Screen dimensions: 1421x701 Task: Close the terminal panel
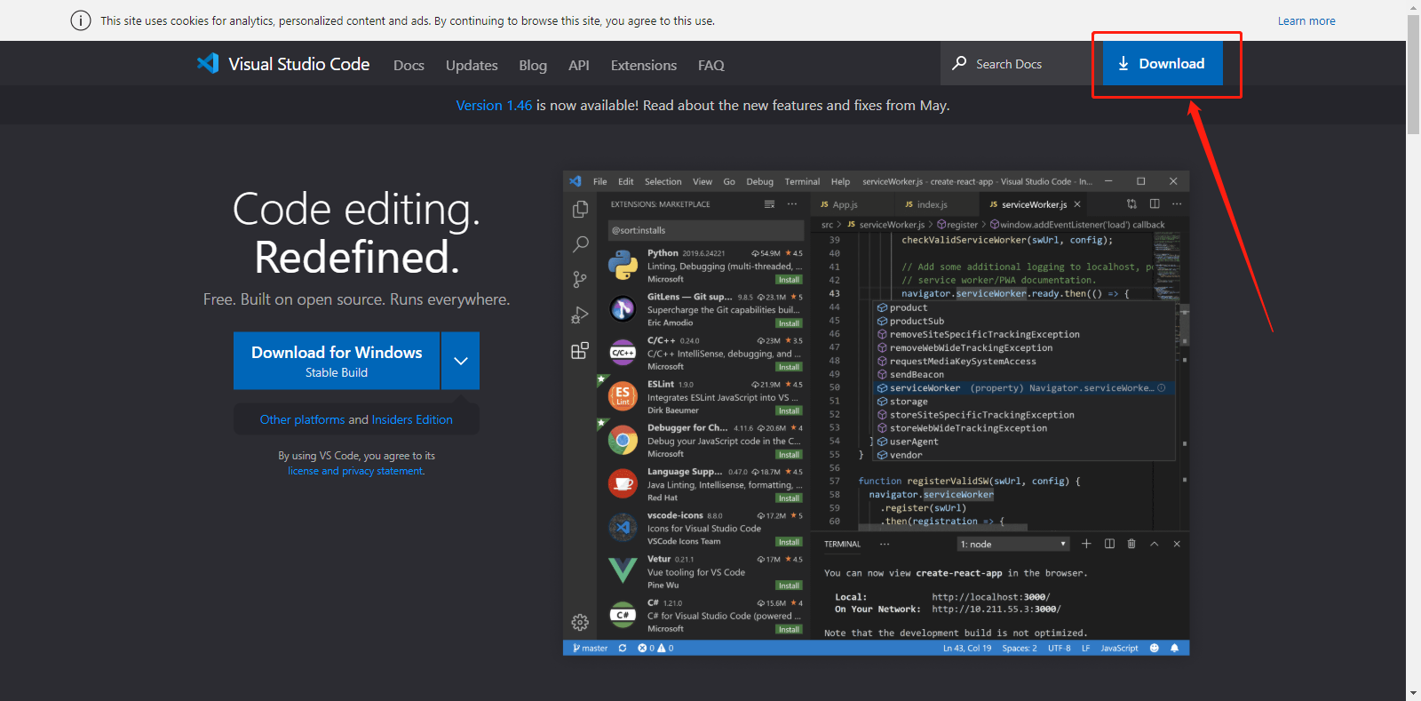click(1177, 544)
